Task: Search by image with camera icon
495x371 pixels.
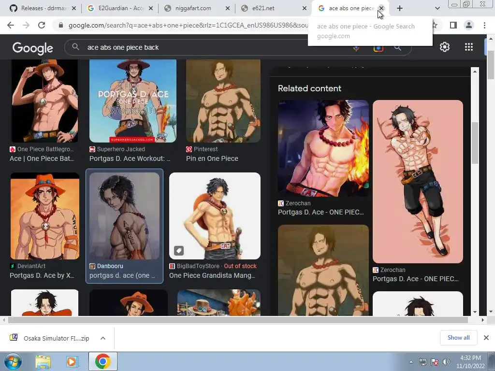Action: point(378,48)
